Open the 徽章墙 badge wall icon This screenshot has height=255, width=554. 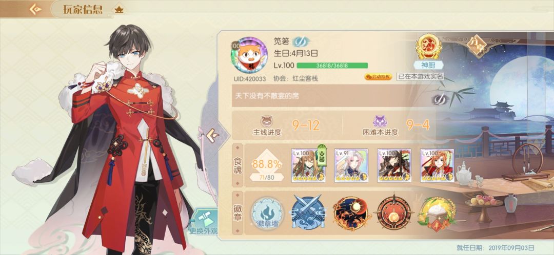[x=267, y=214]
